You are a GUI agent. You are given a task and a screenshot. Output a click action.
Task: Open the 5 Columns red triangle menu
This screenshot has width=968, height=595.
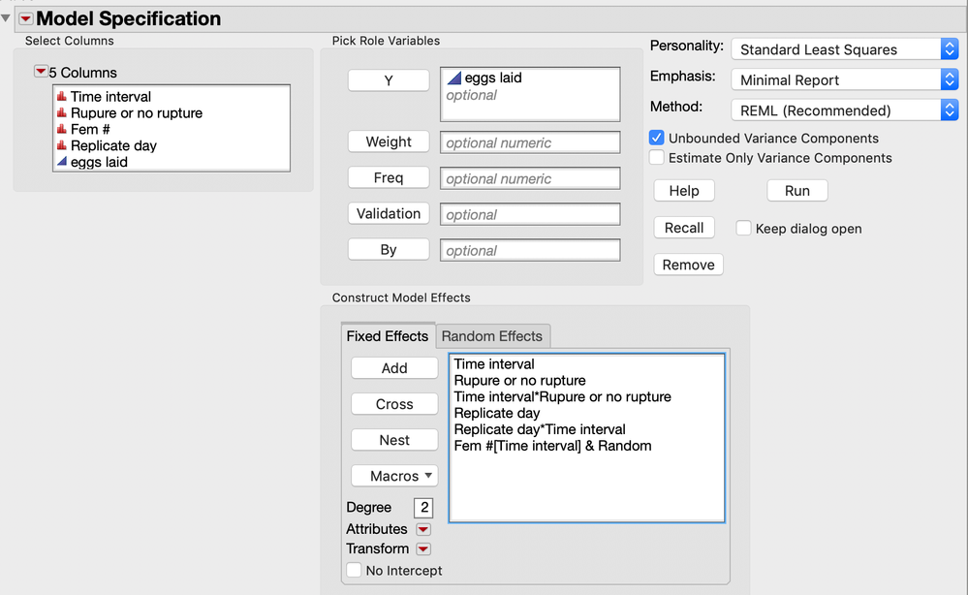[x=40, y=72]
